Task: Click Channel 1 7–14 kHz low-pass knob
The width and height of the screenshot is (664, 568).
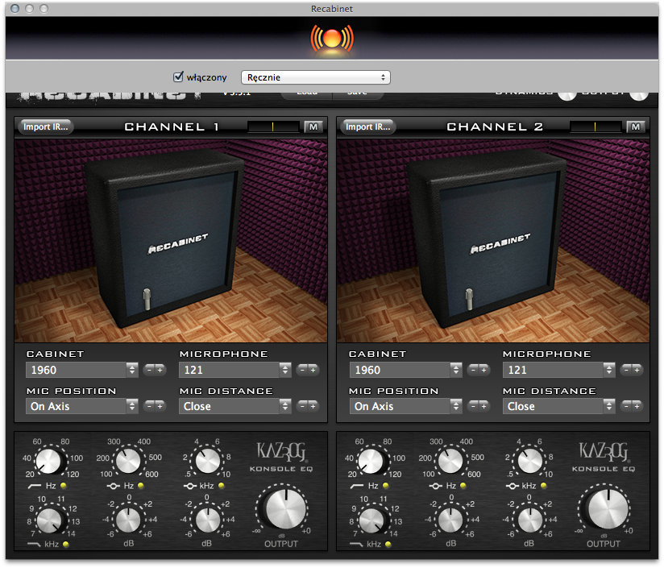Action: (49, 520)
